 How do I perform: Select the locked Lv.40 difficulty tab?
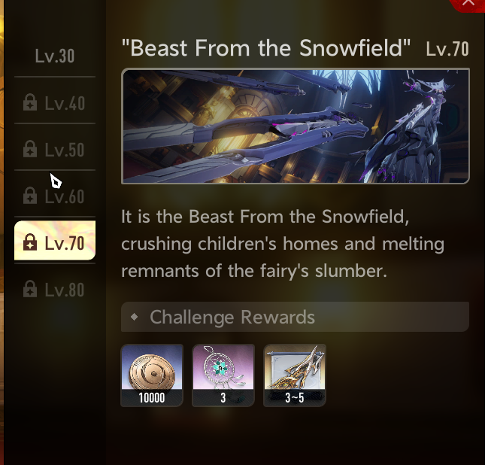tap(55, 103)
